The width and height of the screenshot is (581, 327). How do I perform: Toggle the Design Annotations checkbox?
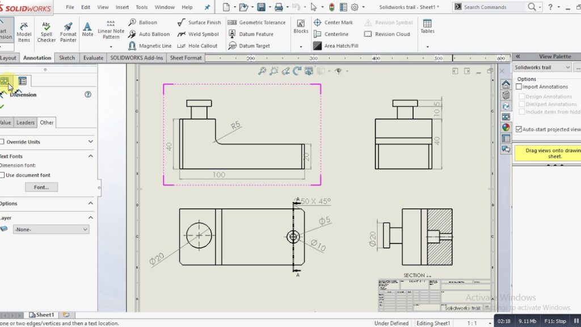(x=522, y=97)
